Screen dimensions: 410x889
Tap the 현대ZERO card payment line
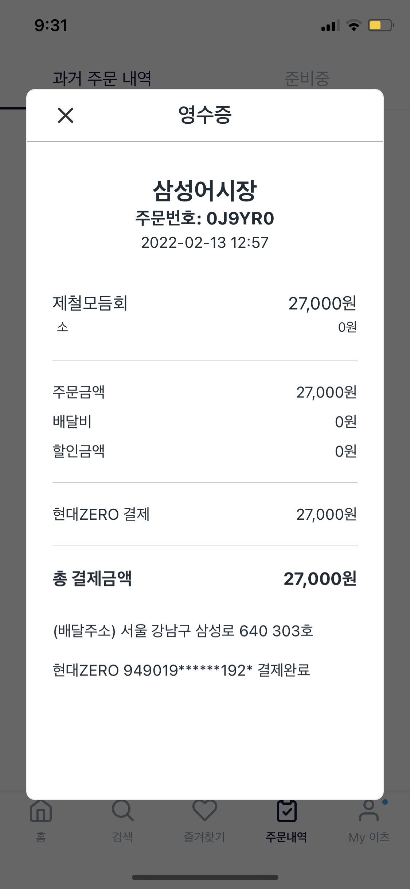point(181,670)
